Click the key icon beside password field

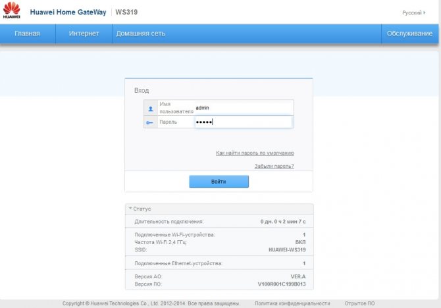(x=149, y=122)
